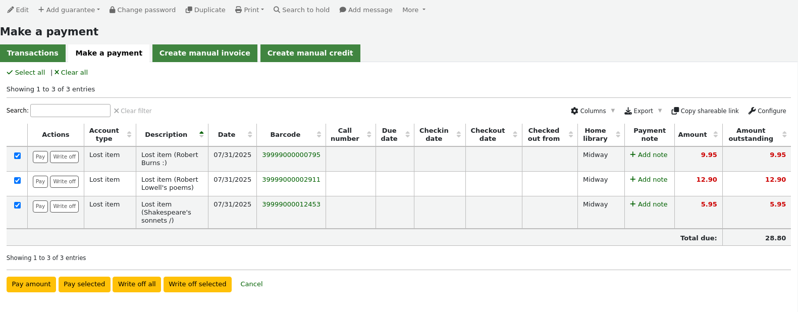Open barcode 39999000002911 link
This screenshot has height=312, width=798.
(291, 179)
